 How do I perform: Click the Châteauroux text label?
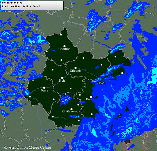tap(71, 111)
